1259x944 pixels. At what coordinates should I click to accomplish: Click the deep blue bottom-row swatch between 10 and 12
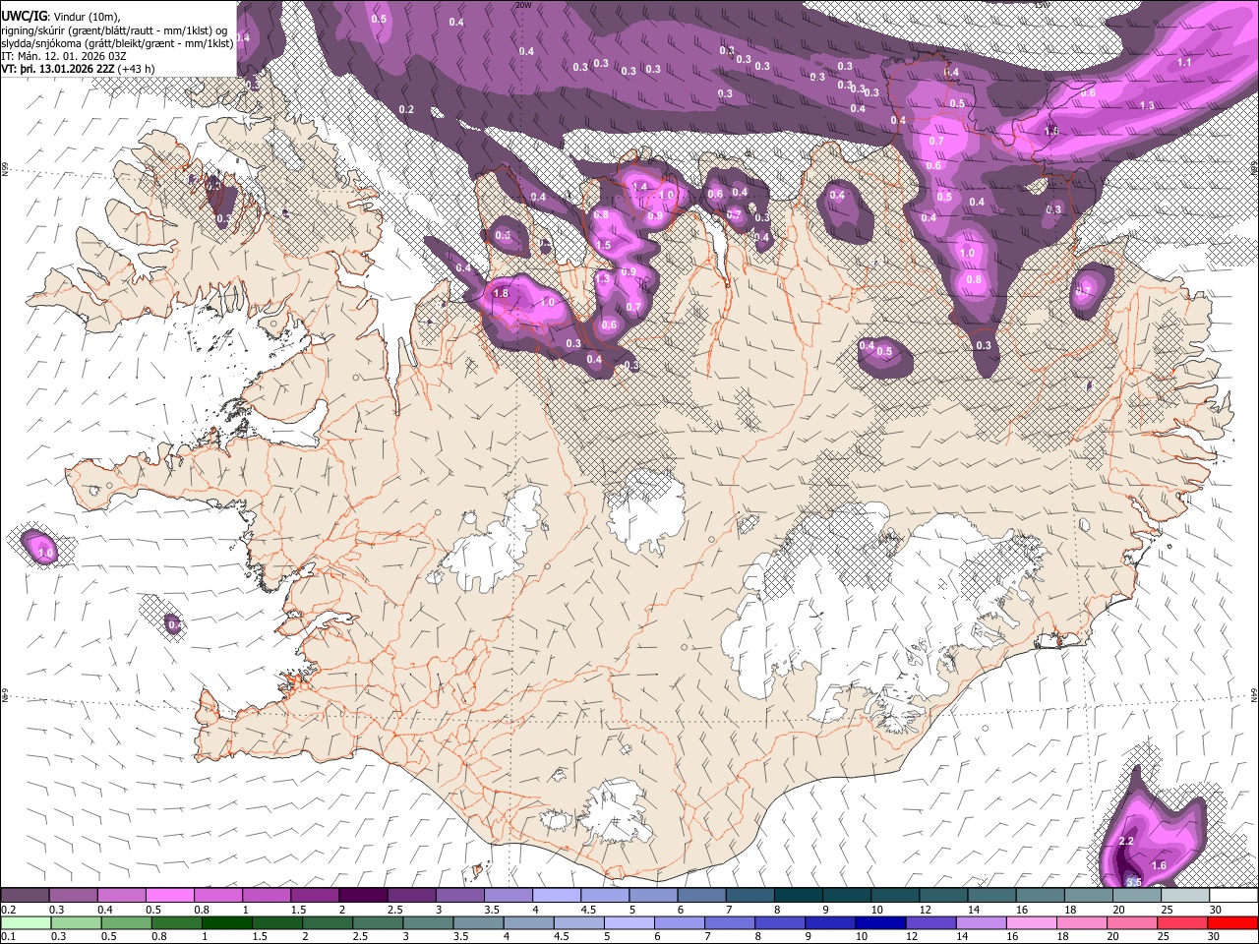tap(879, 923)
